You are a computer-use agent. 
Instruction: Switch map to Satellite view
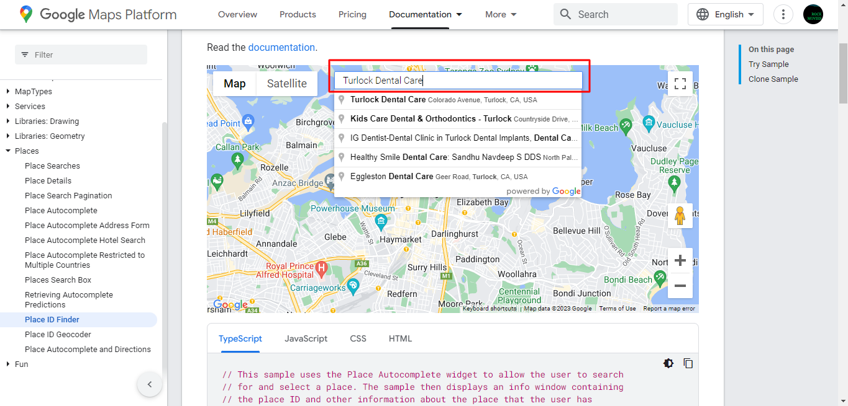click(x=287, y=84)
